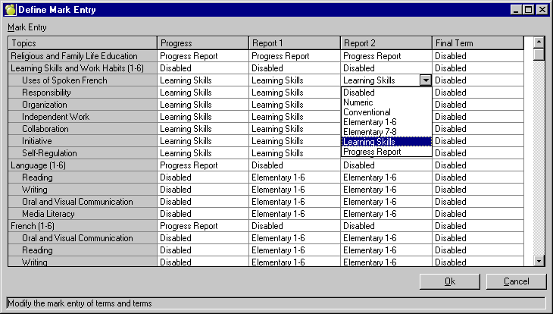Click the Ok button

(450, 281)
